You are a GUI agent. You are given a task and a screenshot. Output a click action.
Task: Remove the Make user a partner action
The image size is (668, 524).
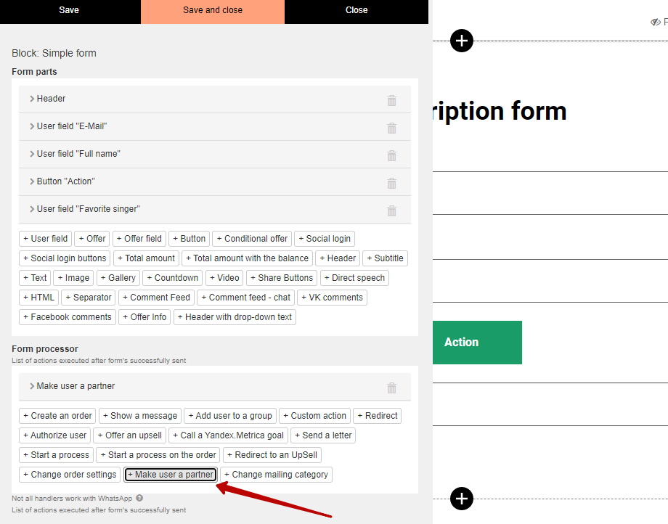(391, 388)
